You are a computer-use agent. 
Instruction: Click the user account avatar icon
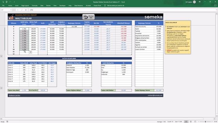click(x=194, y=2)
